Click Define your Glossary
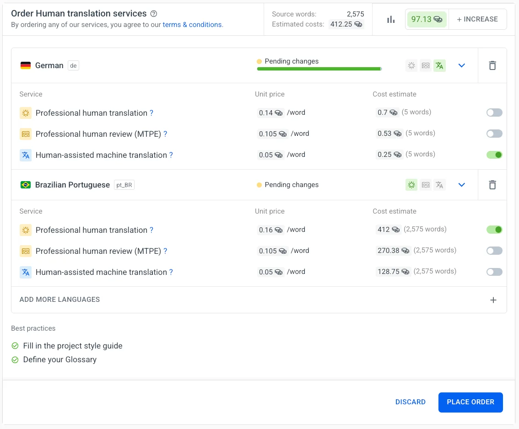 (x=59, y=359)
